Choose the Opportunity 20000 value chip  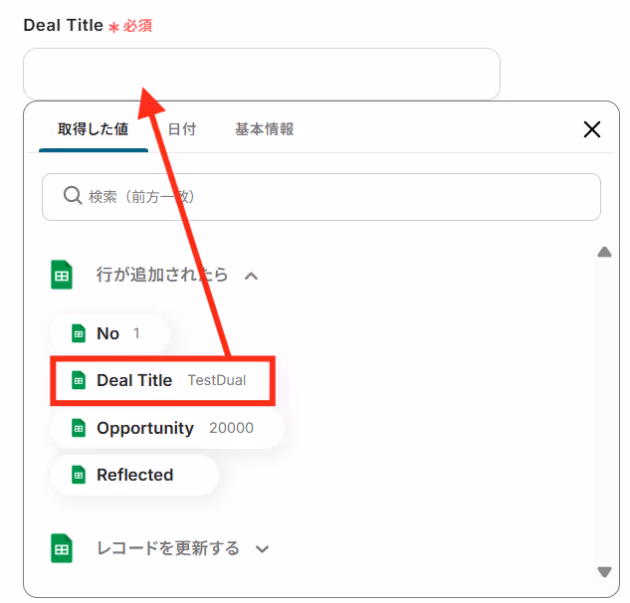point(167,428)
